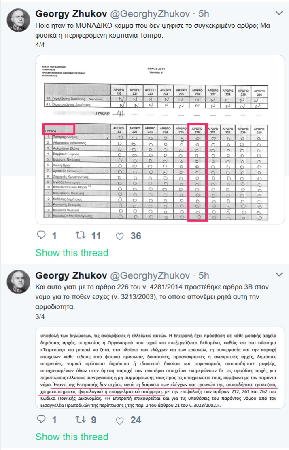This screenshot has height=450, width=289.
Task: Like the tweet with 24 likes
Action: [119, 420]
